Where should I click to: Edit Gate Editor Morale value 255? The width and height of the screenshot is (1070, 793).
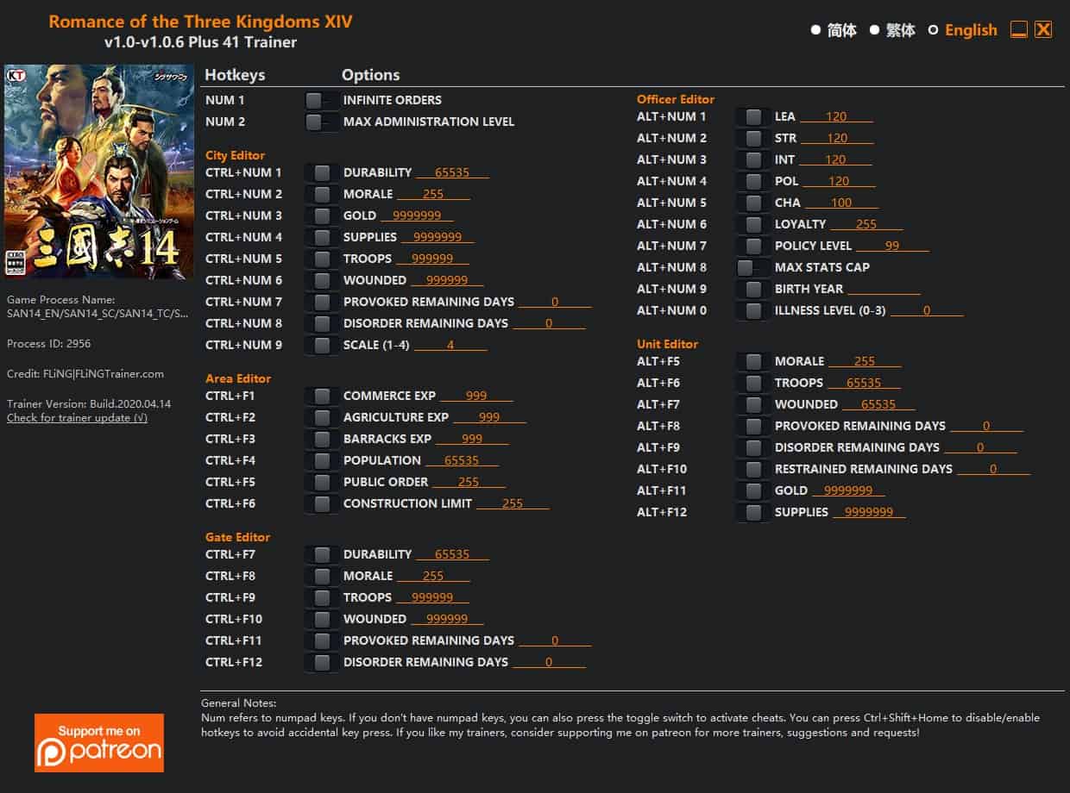click(x=433, y=576)
